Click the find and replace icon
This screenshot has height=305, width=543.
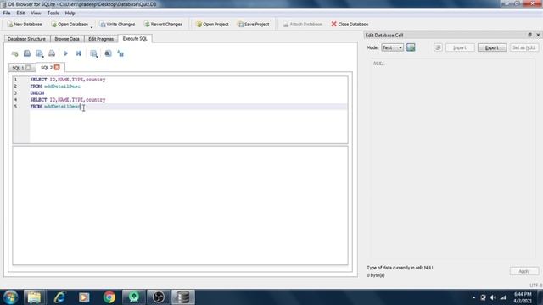[x=120, y=53]
